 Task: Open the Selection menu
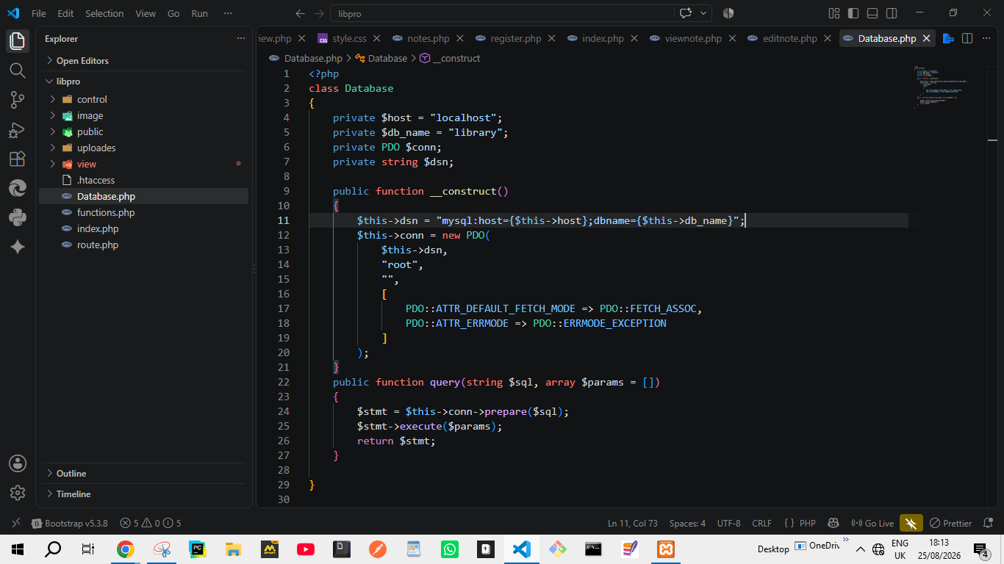pyautogui.click(x=104, y=13)
